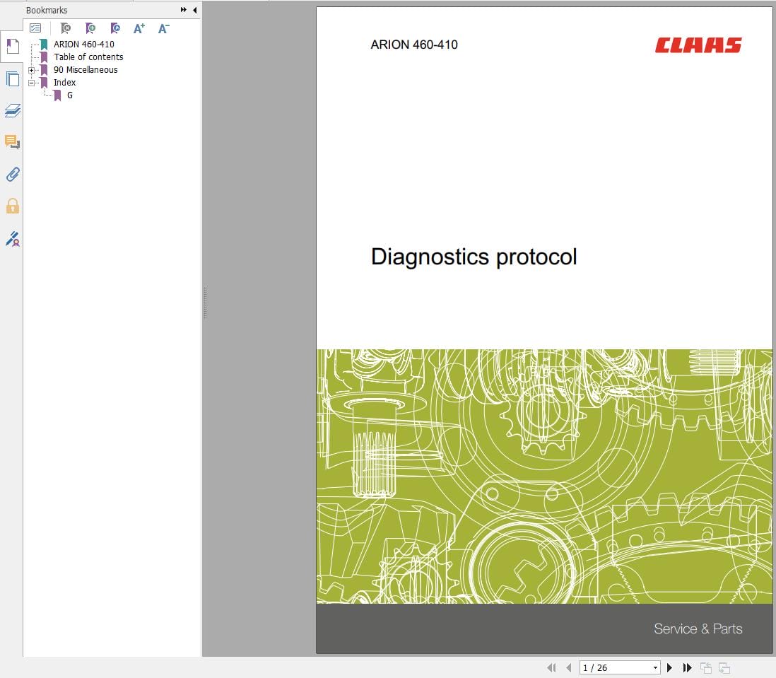Screen dimensions: 776x678
Task: Select the 90 Miscellaneous bookmark
Action: pos(86,70)
